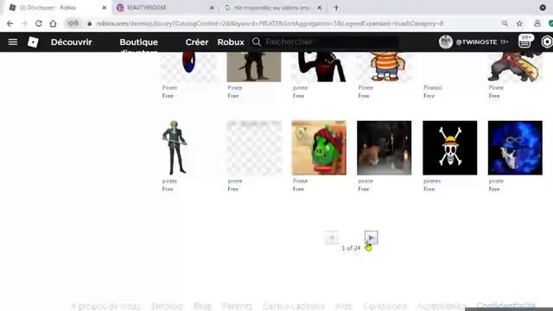Go to next page of results
Screen dimensions: 553x311
(371, 238)
